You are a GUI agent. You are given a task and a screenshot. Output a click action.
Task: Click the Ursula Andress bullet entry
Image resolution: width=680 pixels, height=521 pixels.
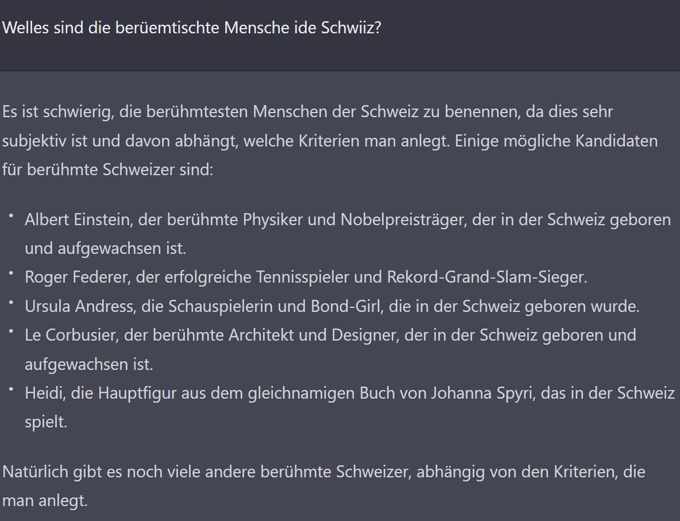pyautogui.click(x=332, y=306)
